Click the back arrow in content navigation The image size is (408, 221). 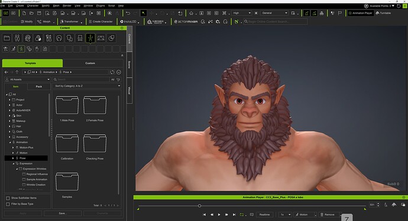(x=7, y=72)
